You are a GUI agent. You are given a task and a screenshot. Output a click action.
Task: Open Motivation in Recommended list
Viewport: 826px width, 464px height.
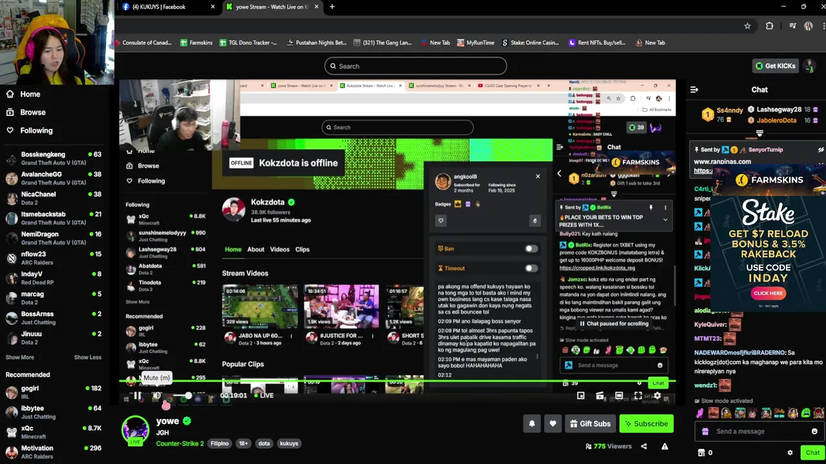(54, 452)
